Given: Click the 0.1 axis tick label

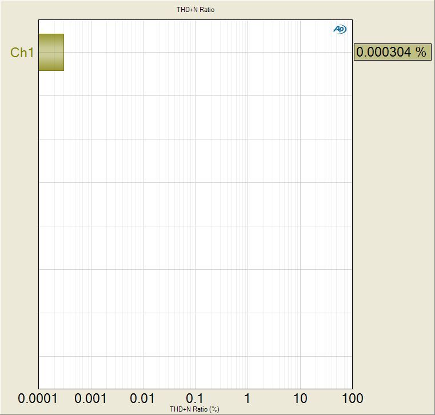Looking at the screenshot, I should pos(195,398).
